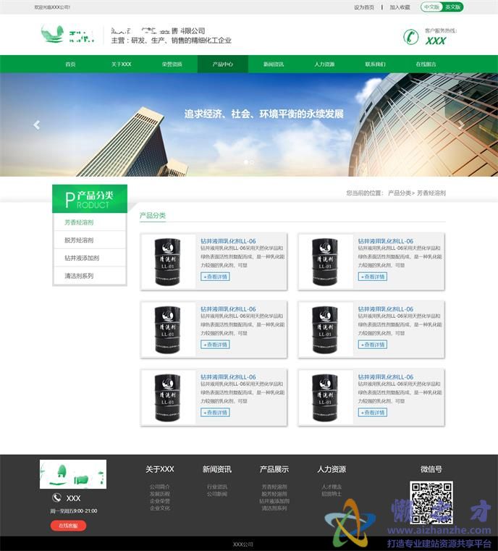
Task: Click the 加入收藏 link
Action: (400, 7)
